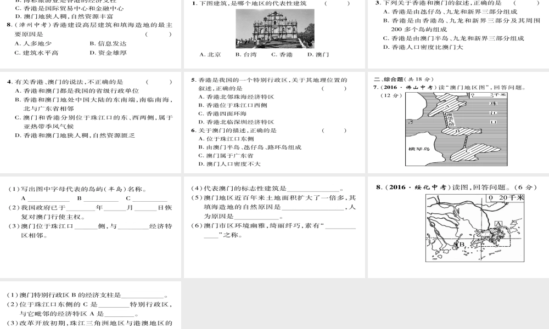Click line (1) 写出图中字母代表的岛屿(半岛)名称
Image resolution: width=549 pixels, height=329 pixels.
pos(78,189)
